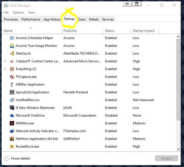The image size is (184, 167).
Task: Open the App history tab
Action: point(52,19)
